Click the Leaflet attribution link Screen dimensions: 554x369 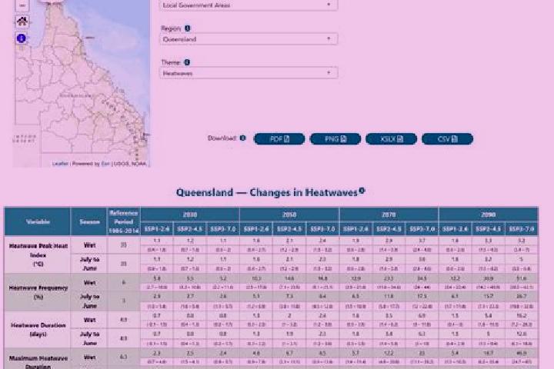(x=60, y=164)
